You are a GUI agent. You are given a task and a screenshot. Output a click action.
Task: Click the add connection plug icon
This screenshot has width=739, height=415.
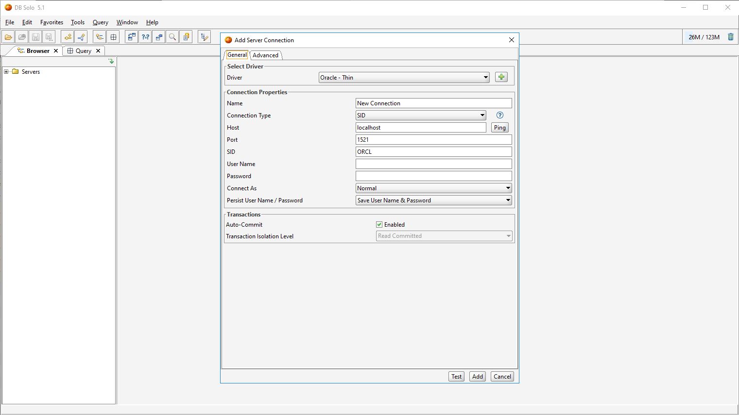[x=68, y=37]
